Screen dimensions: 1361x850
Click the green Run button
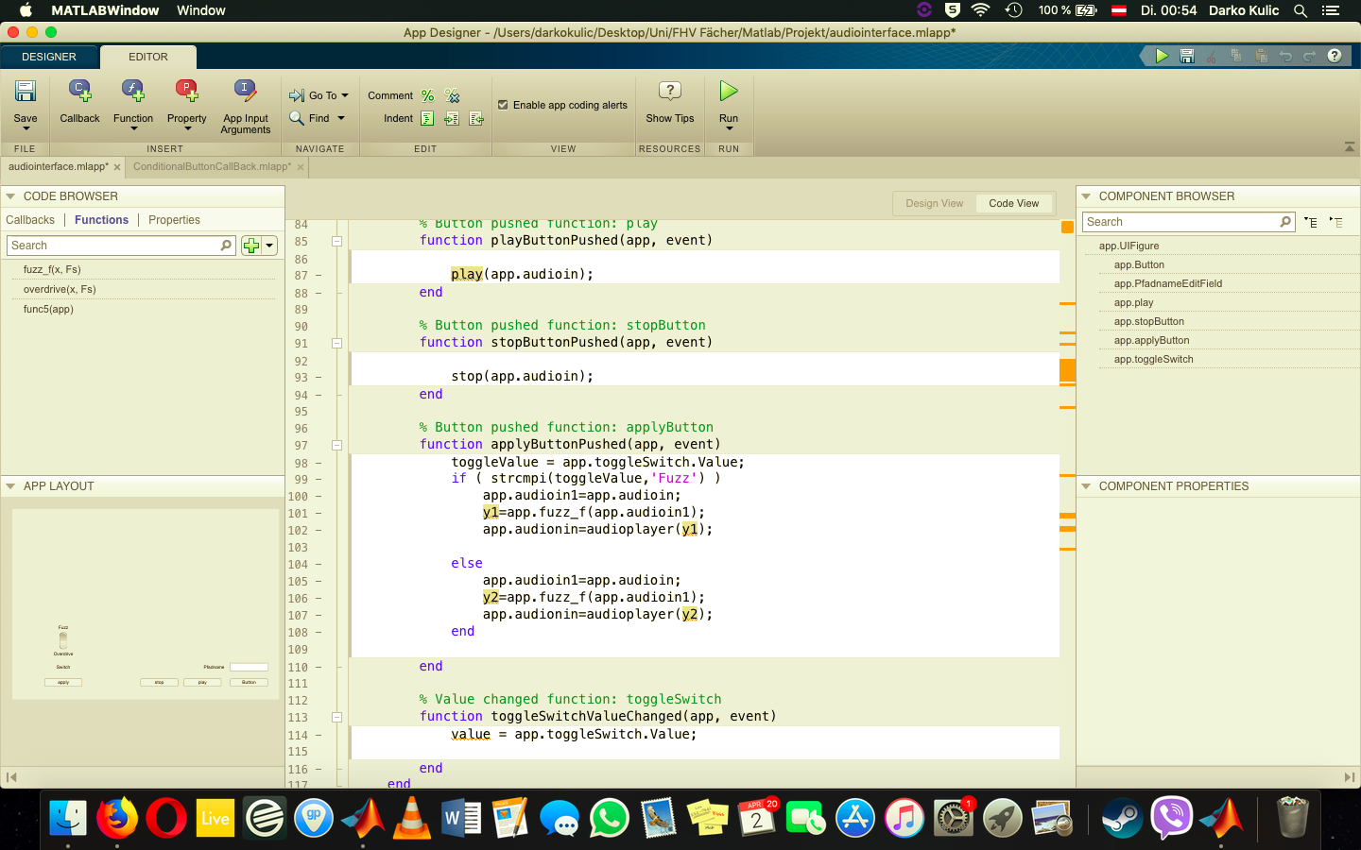tap(728, 92)
